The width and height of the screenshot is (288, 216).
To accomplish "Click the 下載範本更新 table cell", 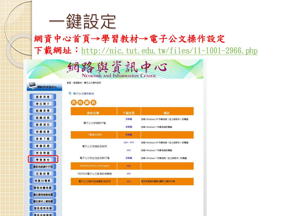I will pyautogui.click(x=94, y=135).
